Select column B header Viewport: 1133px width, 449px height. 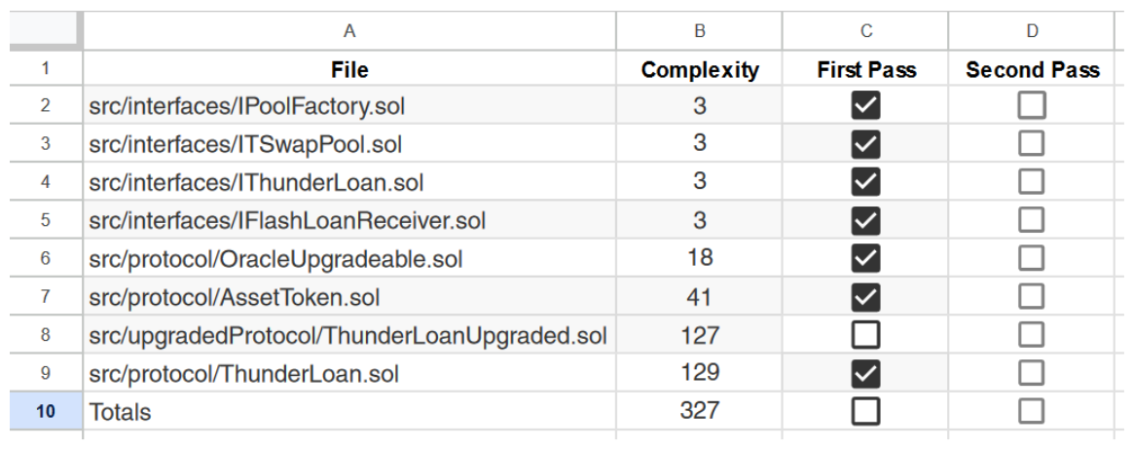699,31
